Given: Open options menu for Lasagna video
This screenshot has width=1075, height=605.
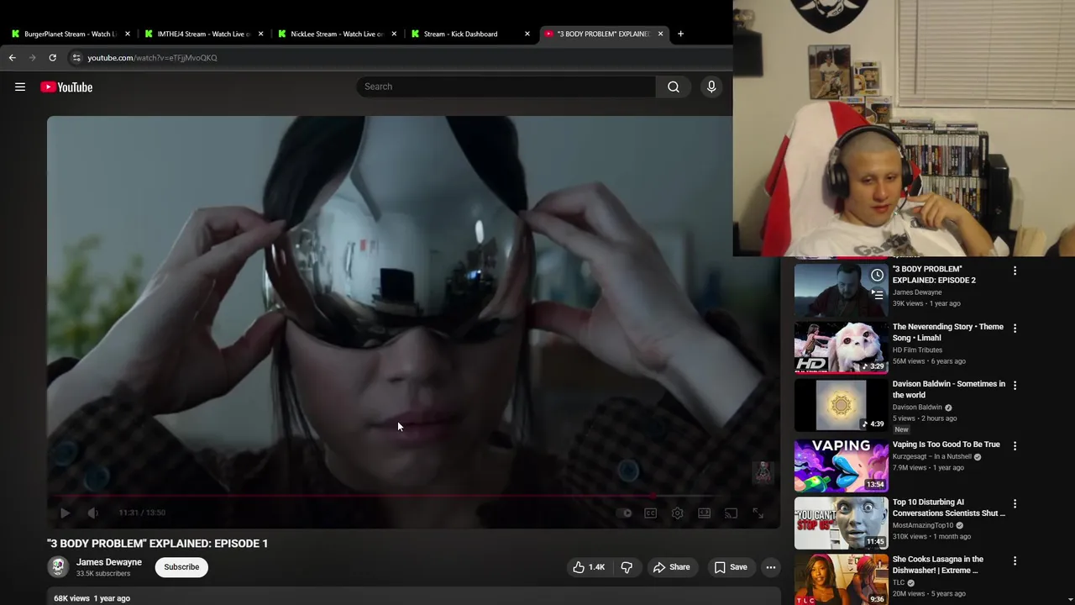Looking at the screenshot, I should 1015,560.
